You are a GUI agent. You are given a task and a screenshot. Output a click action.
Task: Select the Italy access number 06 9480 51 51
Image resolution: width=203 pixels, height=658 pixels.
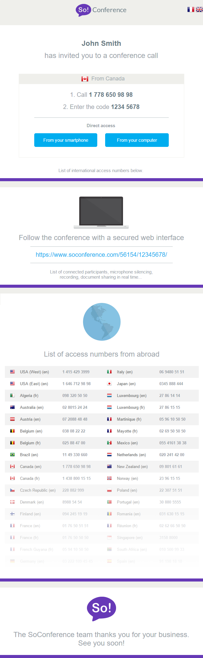(x=172, y=372)
